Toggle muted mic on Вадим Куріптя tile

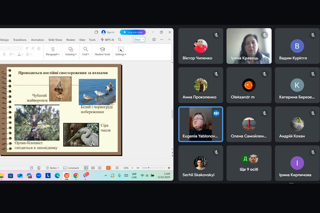tap(313, 35)
